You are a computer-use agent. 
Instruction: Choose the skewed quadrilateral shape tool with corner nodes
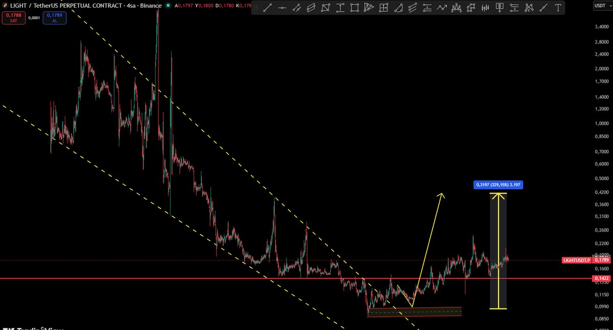point(325,8)
